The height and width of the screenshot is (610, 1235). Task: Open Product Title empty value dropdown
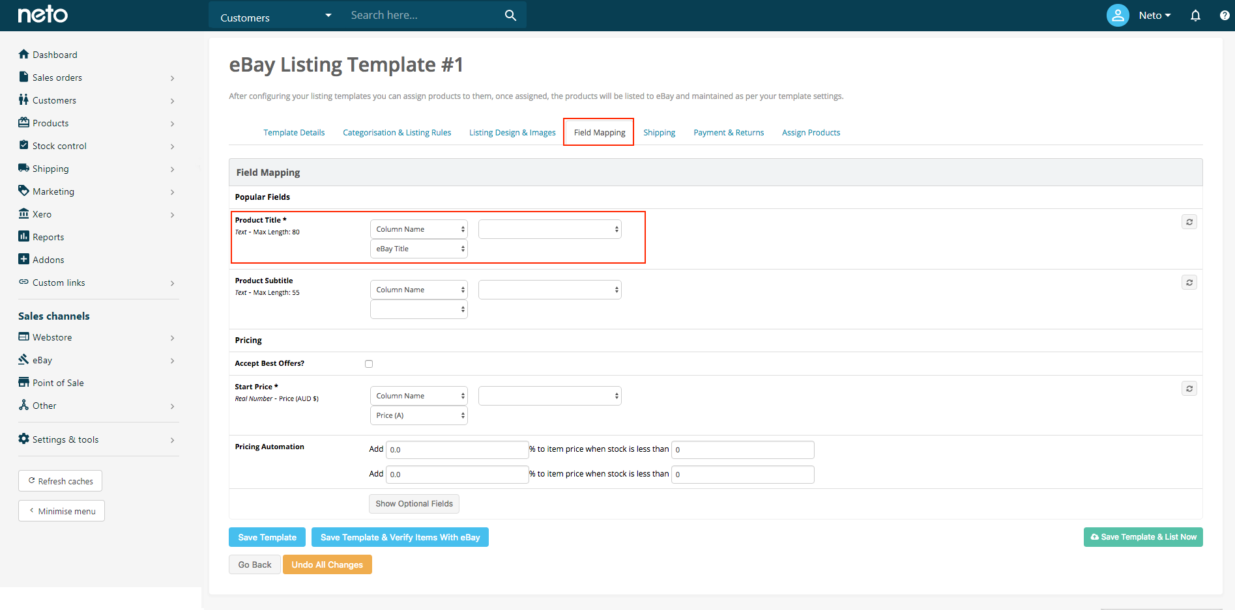[x=550, y=229]
